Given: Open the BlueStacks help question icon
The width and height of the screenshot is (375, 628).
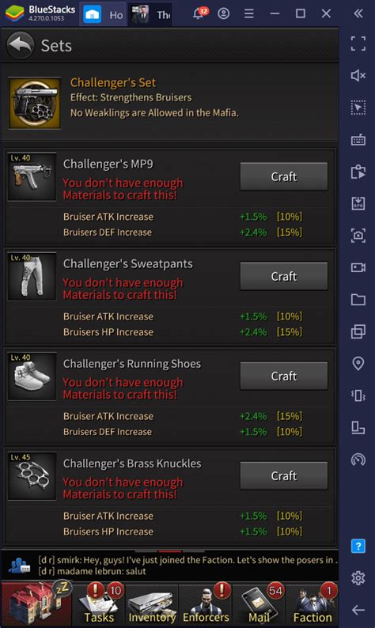Looking at the screenshot, I should click(358, 546).
